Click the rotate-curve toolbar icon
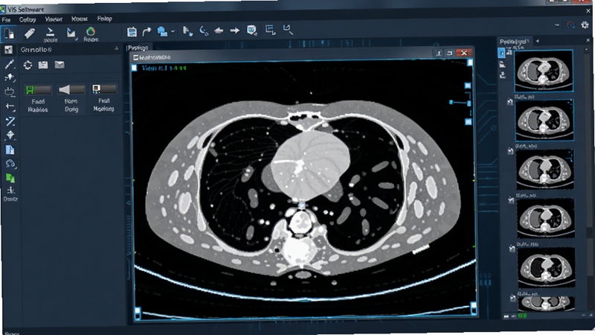 pos(204,31)
